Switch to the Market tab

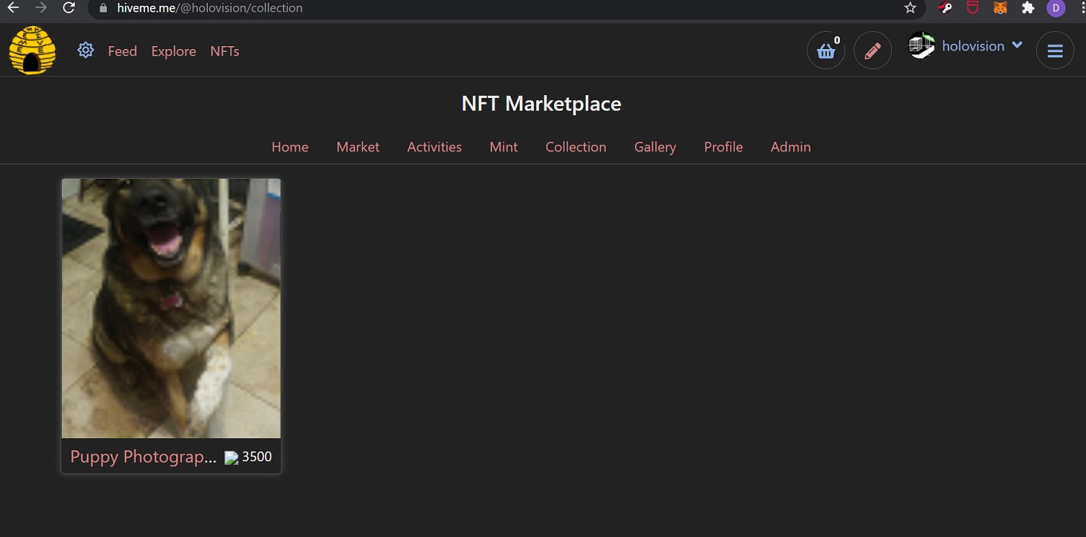tap(358, 146)
